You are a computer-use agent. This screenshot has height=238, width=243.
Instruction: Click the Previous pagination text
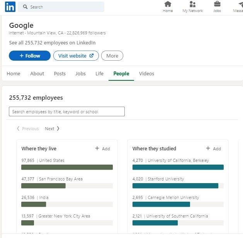[31, 129]
